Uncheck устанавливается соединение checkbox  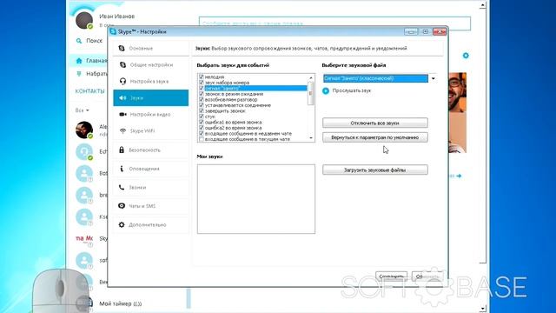tap(202, 105)
